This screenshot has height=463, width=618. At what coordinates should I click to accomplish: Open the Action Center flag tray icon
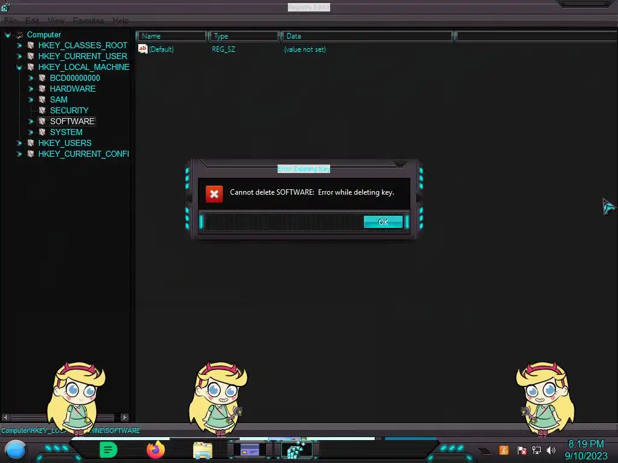pyautogui.click(x=521, y=450)
